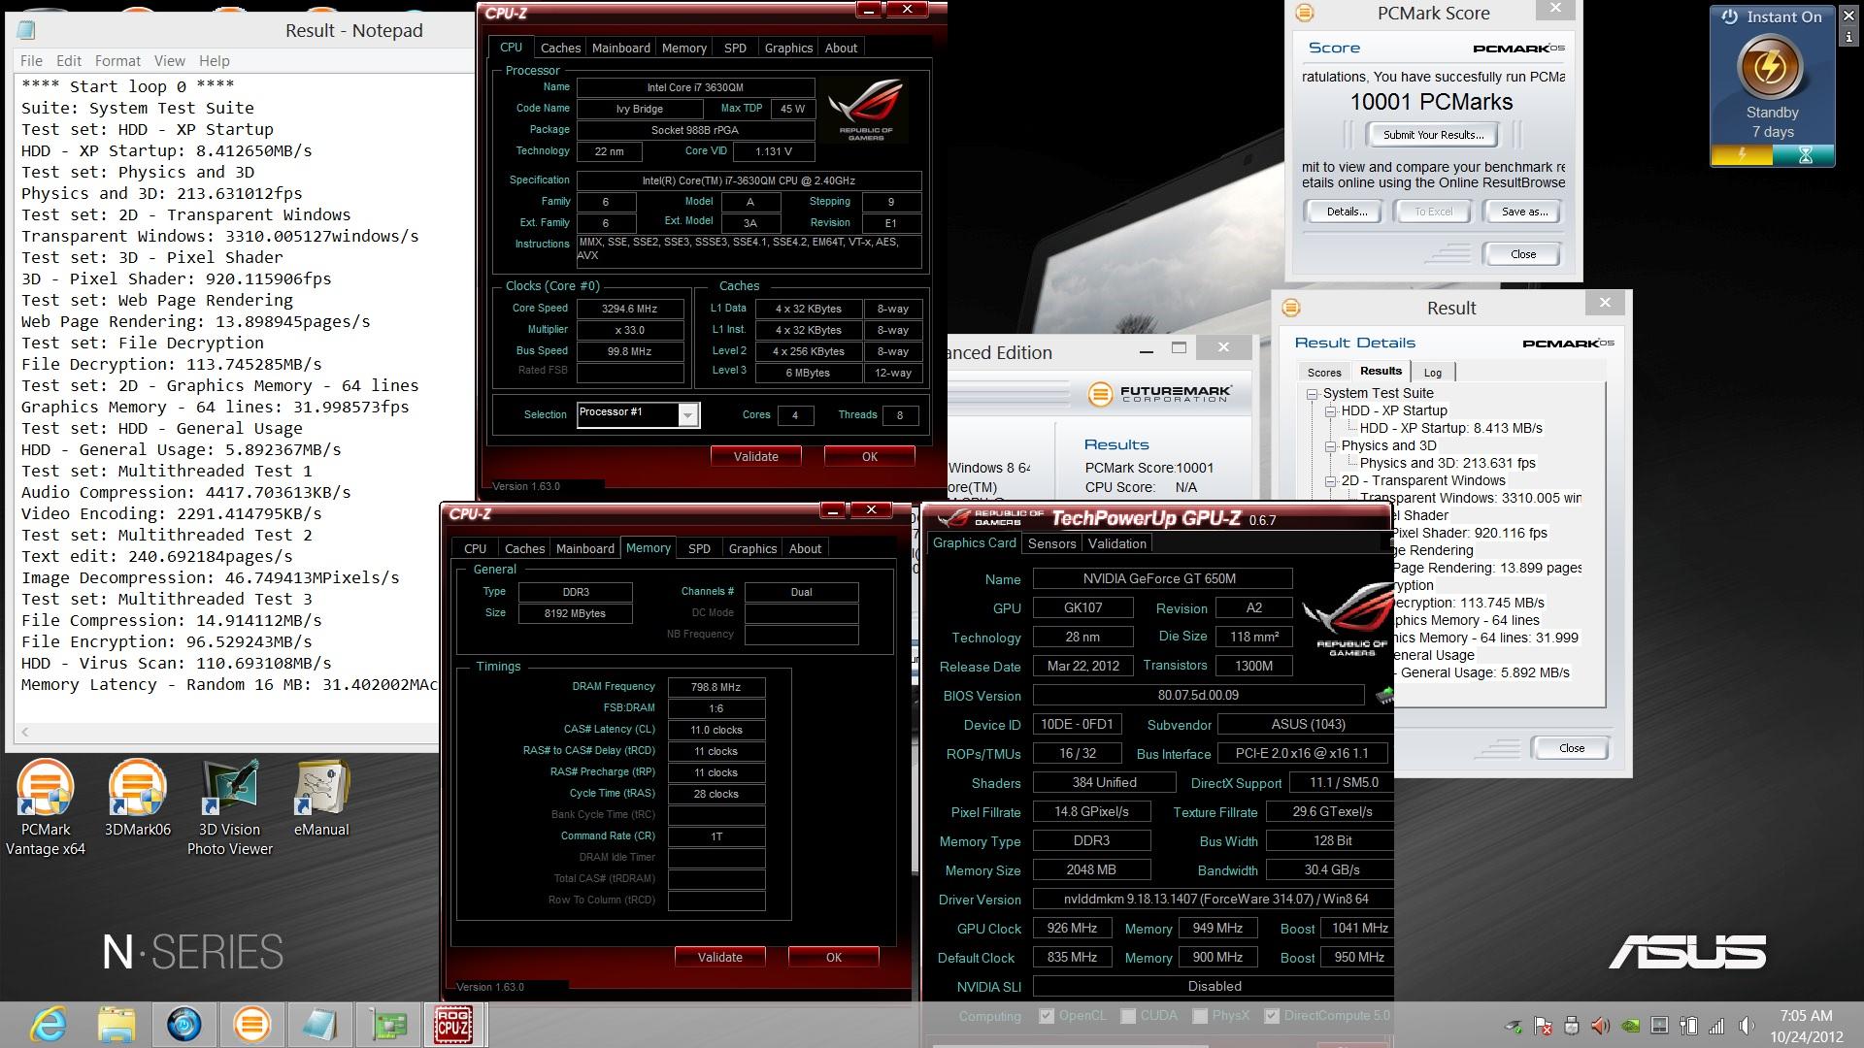Click the USB device tray icon
Image resolution: width=1864 pixels, height=1048 pixels.
pos(1572,1026)
